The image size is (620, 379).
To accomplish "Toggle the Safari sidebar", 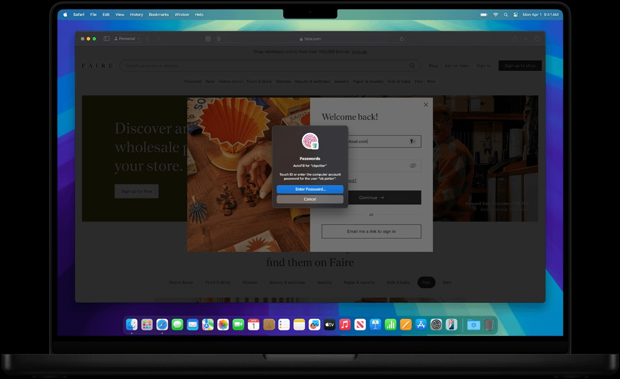I will click(107, 39).
